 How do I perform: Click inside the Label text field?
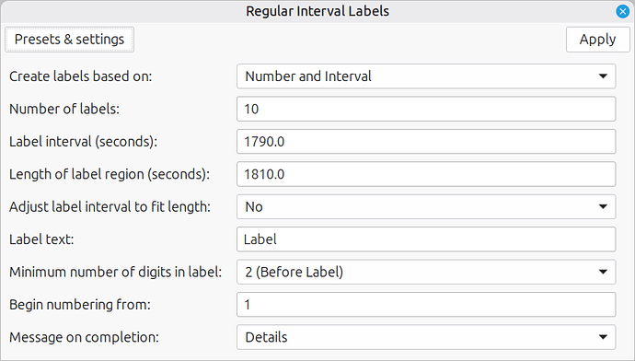[x=426, y=239]
